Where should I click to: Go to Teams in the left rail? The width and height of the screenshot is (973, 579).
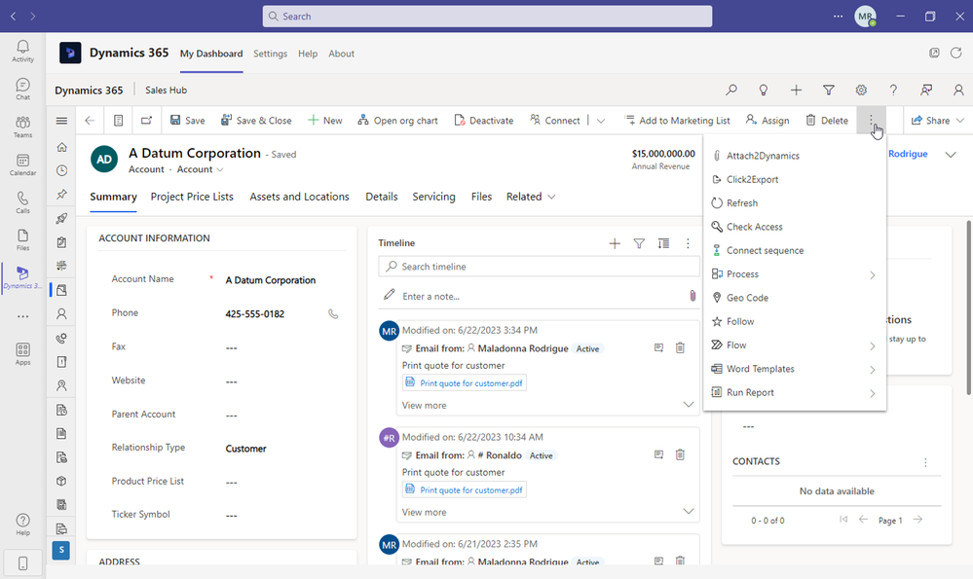click(x=23, y=127)
